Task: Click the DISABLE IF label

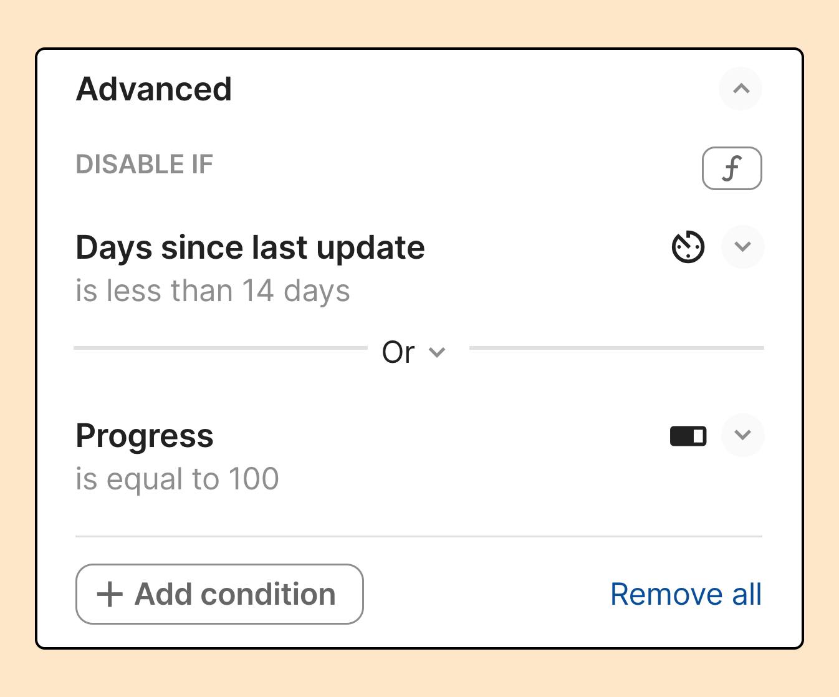Action: (145, 165)
